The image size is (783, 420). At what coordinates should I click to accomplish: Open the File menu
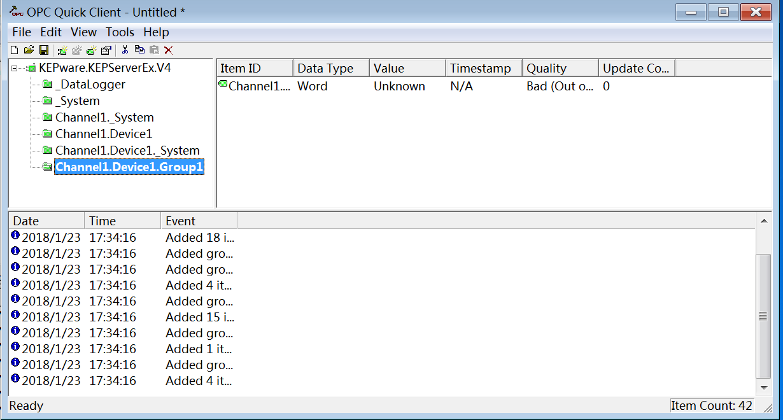pyautogui.click(x=21, y=32)
